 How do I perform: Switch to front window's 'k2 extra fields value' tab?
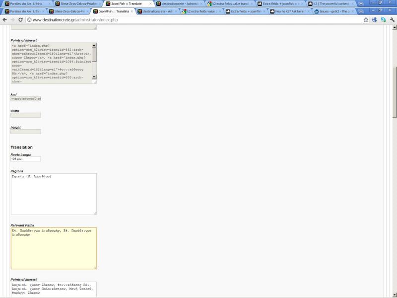(201, 11)
